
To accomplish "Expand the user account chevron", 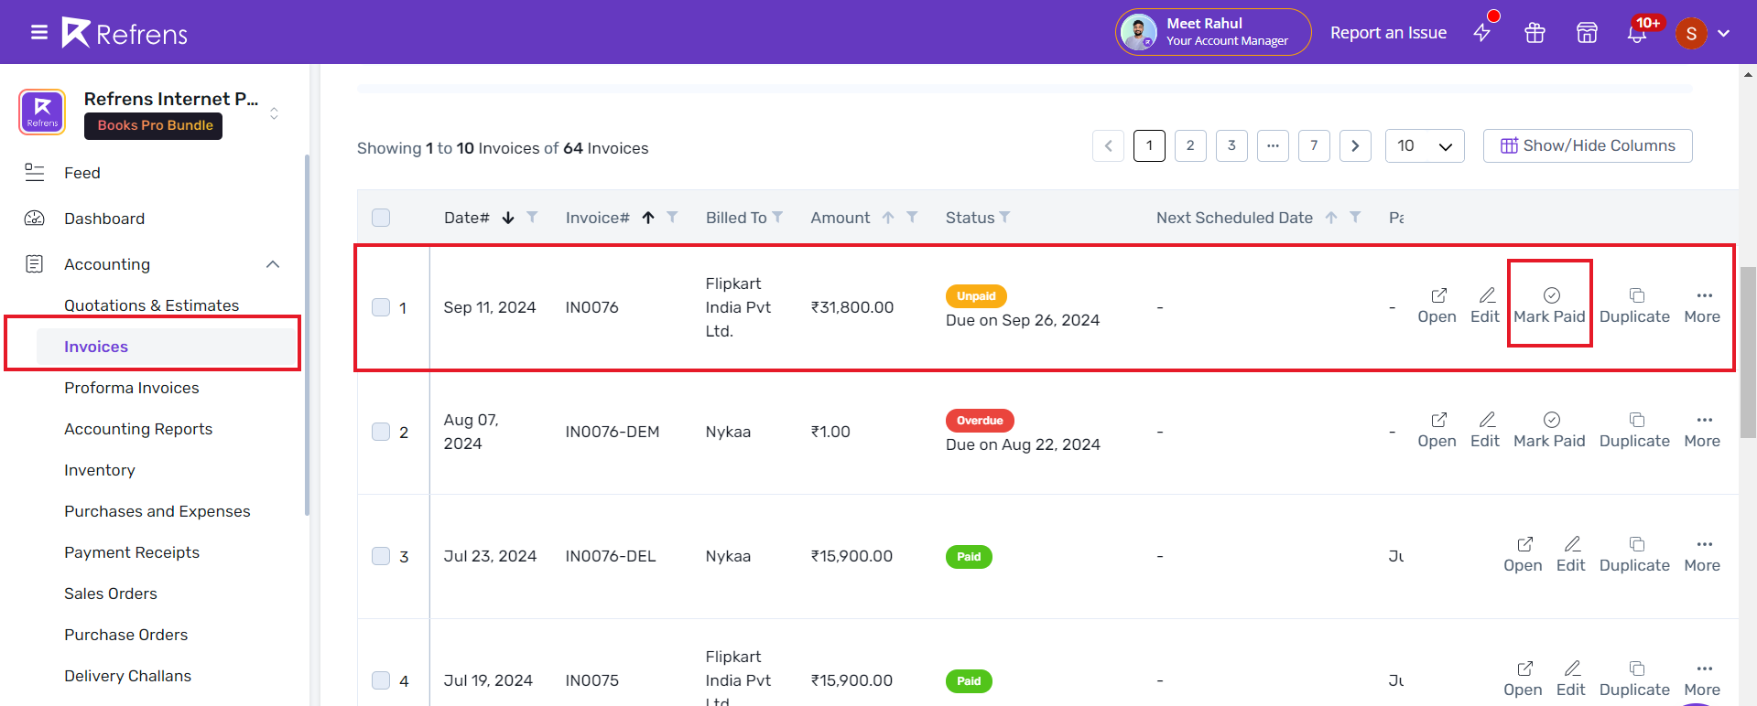I will [x=1724, y=34].
